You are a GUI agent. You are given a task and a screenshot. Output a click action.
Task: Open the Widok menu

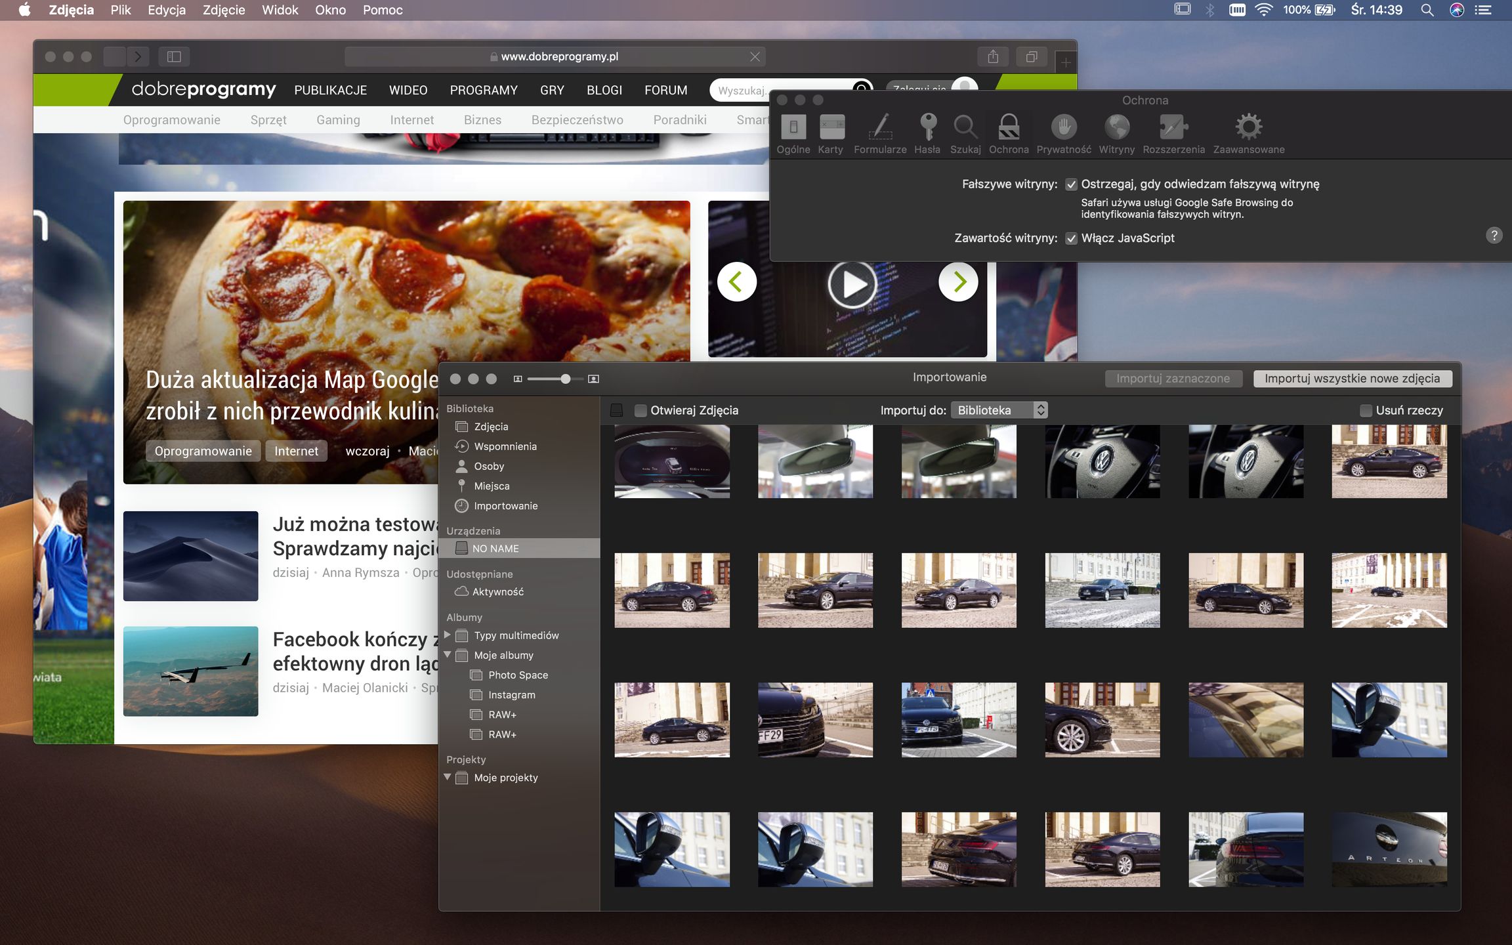tap(280, 10)
